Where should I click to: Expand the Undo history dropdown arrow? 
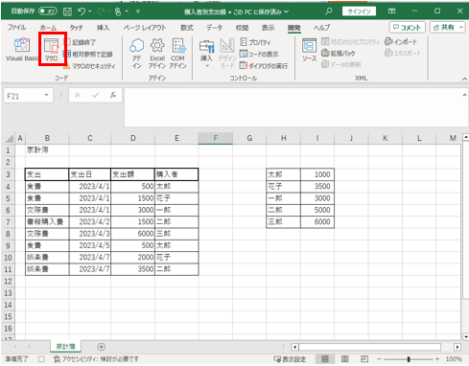pos(90,11)
